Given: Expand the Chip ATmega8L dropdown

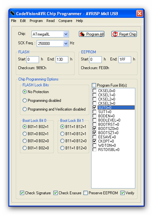Looking at the screenshot, I should (x=66, y=34).
